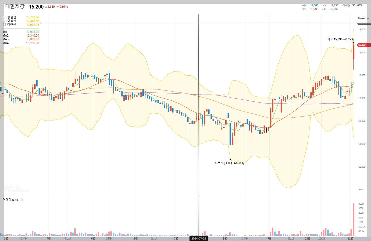
Task: Click the 거래량 value 361,013 in header
Action: pos(357,5)
